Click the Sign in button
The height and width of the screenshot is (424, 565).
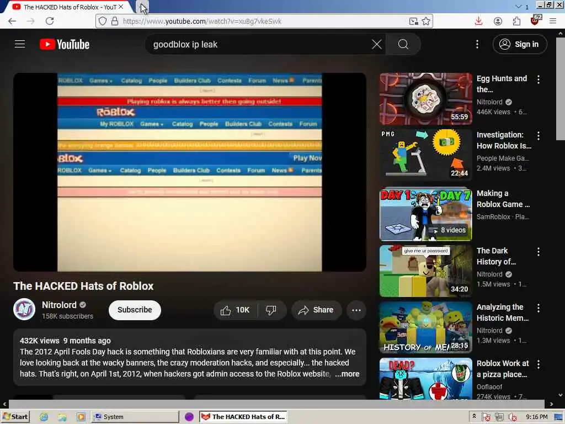click(520, 44)
